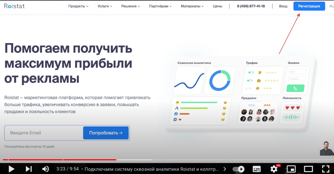Click the blue line chart graphic
Viewport: 334px width, 174px height.
tap(189, 81)
